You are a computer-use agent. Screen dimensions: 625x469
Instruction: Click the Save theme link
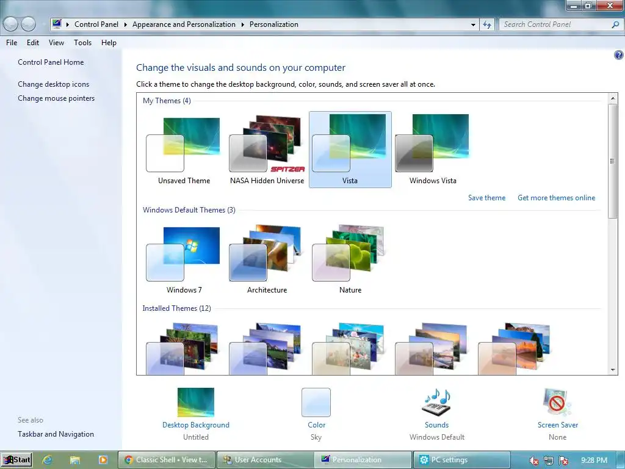486,198
